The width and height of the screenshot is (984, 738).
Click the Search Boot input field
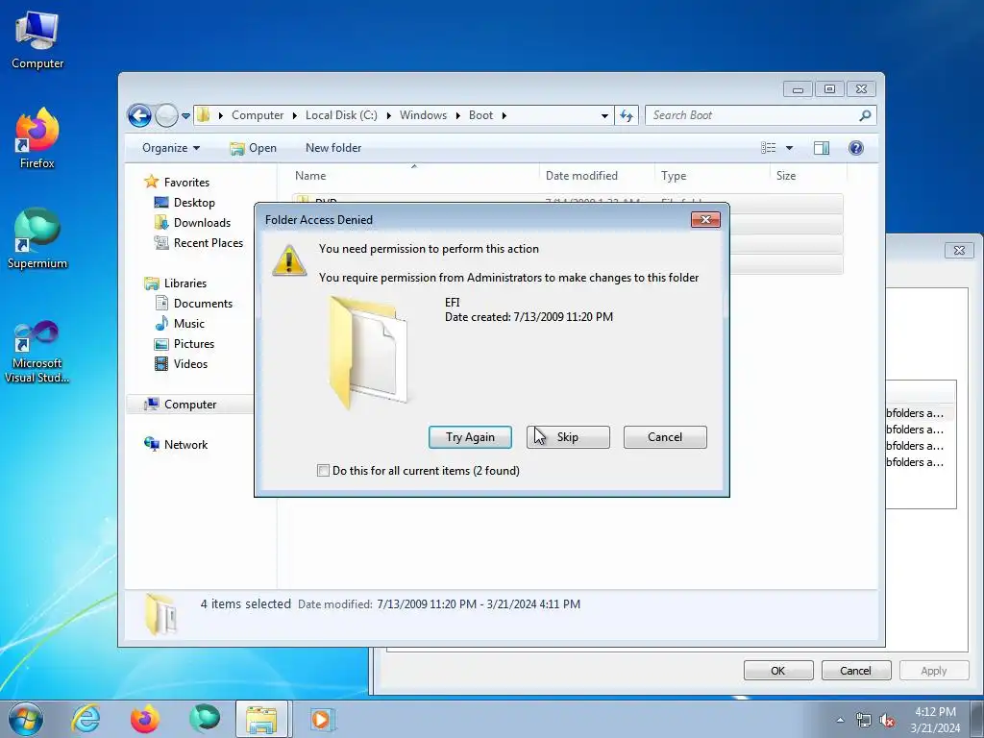(x=753, y=115)
